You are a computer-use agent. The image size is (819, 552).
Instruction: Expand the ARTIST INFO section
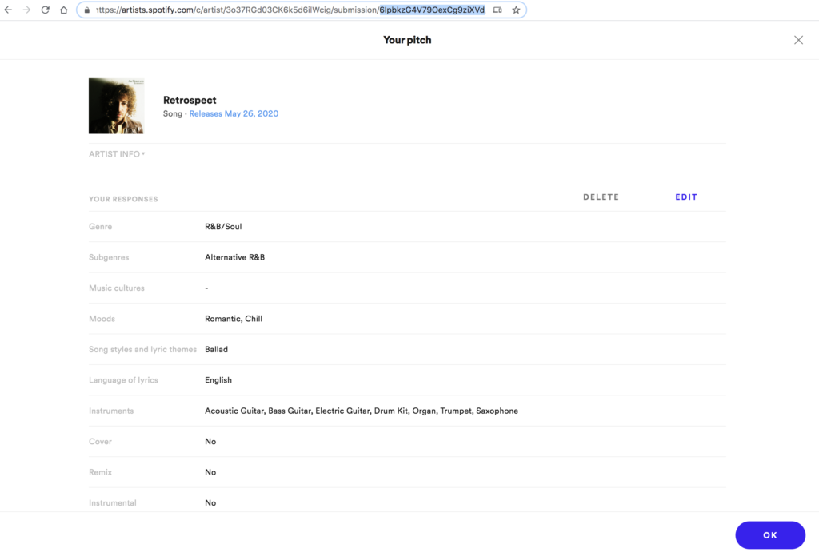[x=117, y=154]
